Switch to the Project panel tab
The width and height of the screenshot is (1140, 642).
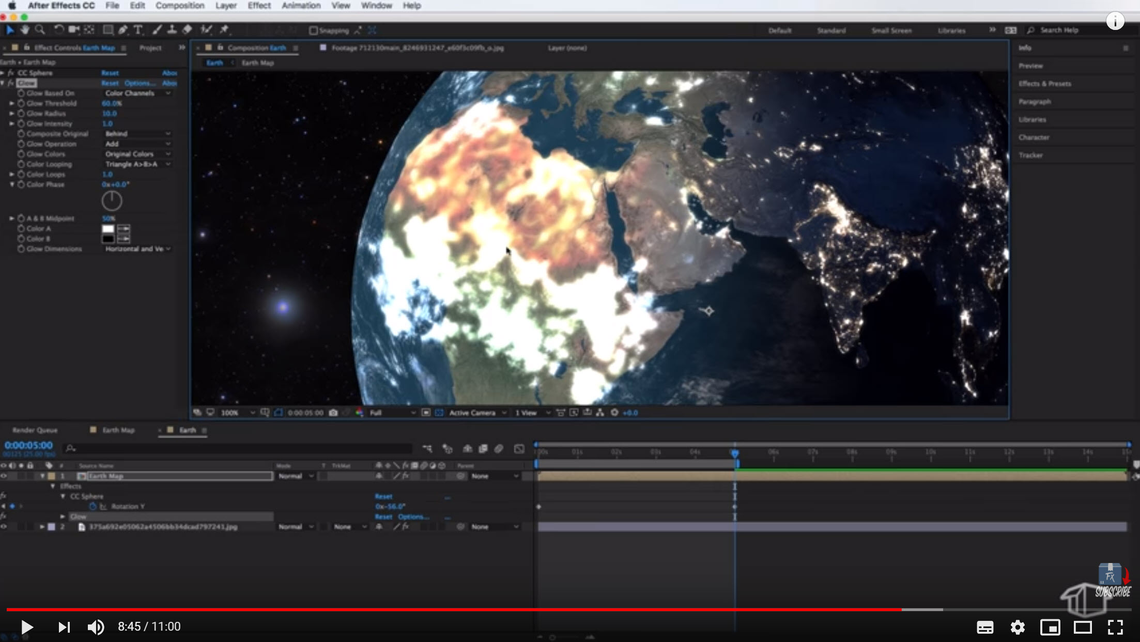coord(150,48)
